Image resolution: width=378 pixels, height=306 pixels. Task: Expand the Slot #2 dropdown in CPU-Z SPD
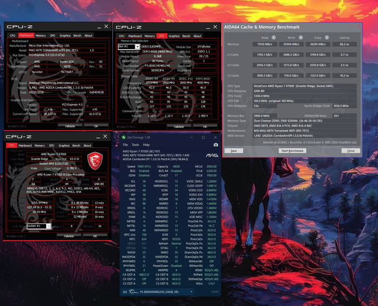point(137,46)
